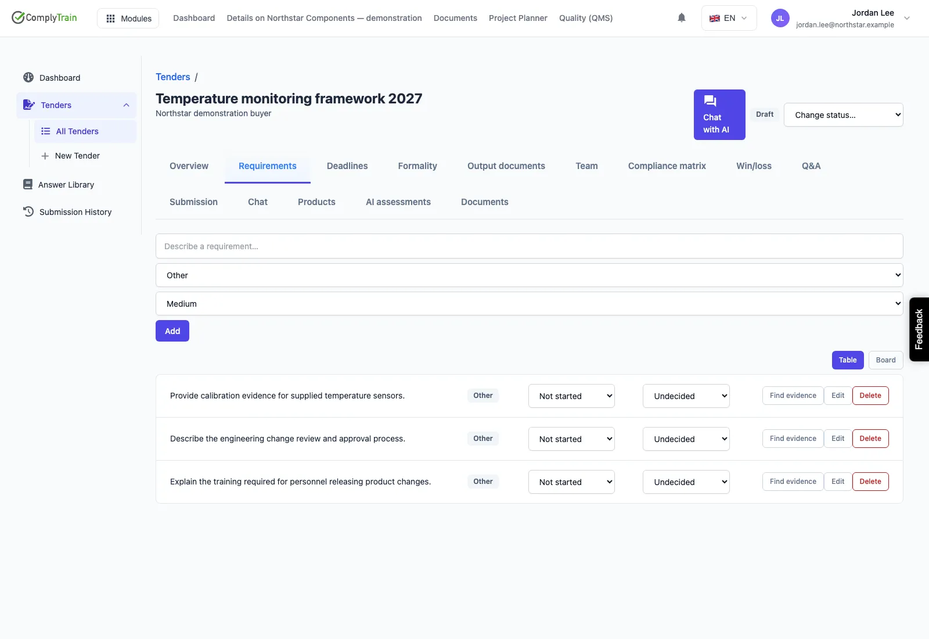Collapse the Tenders sidebar section

(126, 105)
